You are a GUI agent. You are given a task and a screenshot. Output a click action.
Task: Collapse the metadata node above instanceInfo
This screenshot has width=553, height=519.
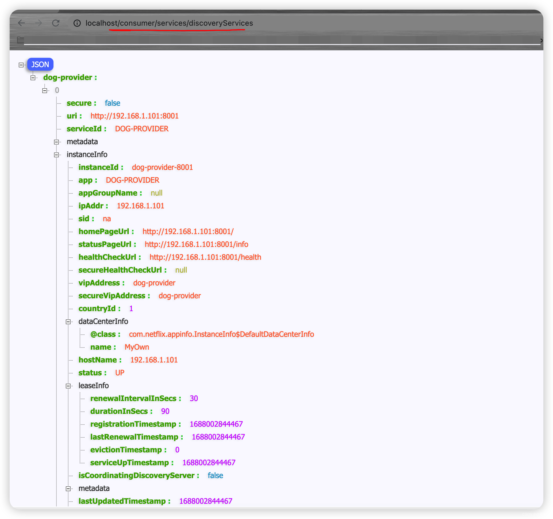(56, 142)
